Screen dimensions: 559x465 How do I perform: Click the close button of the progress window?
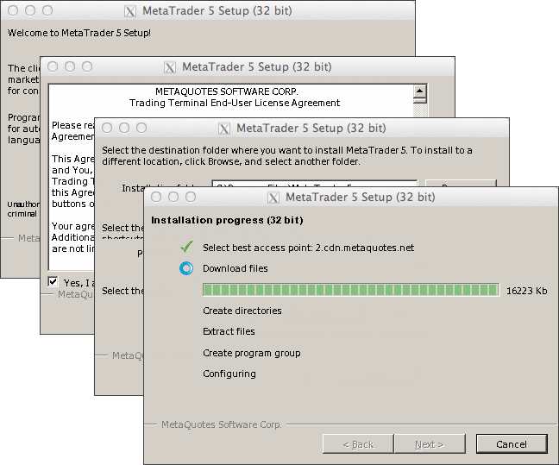point(156,197)
